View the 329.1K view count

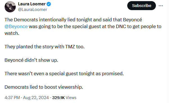click(x=58, y=98)
